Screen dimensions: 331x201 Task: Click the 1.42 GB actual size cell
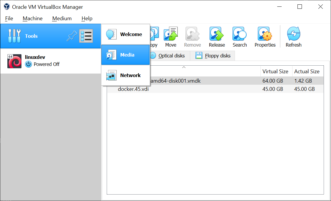[303, 81]
